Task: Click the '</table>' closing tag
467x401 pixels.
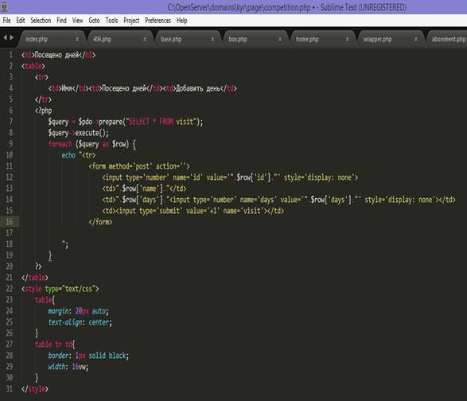Action: [34, 278]
